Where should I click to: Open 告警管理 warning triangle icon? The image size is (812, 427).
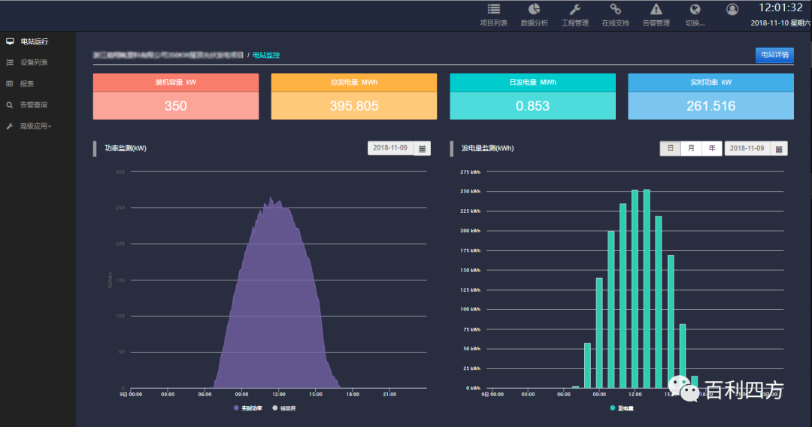(x=656, y=10)
